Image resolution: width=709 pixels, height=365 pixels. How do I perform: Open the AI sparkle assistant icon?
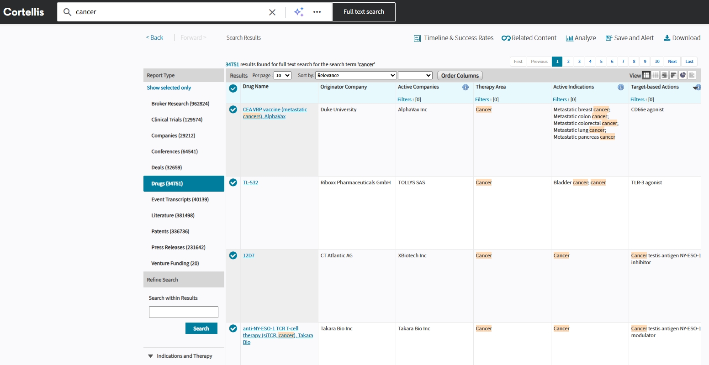299,12
